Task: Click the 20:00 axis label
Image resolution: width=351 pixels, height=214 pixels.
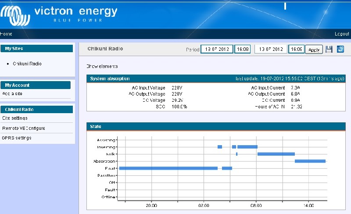Action: pyautogui.click(x=151, y=206)
